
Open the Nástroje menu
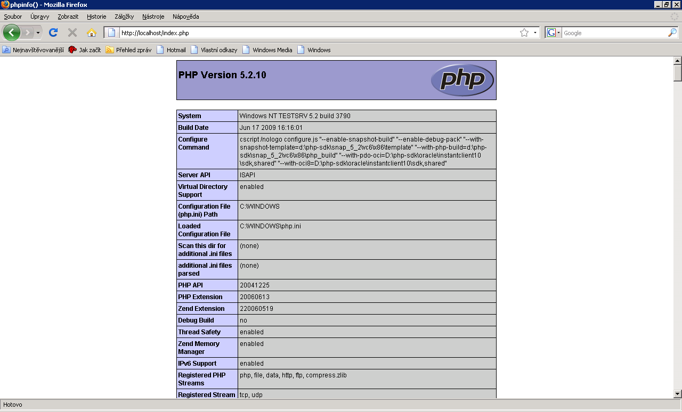153,17
